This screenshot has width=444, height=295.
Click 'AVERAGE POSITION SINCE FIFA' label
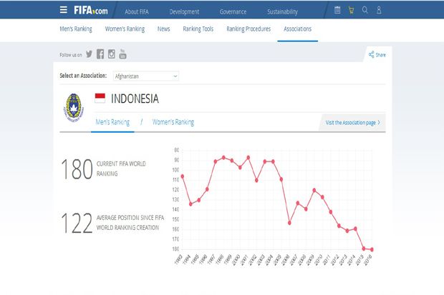(130, 218)
